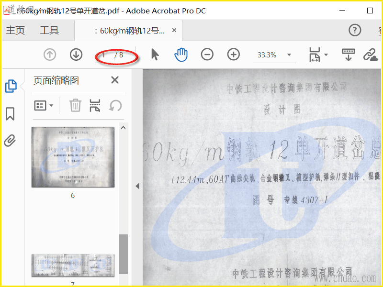Share link via cloud icon
The width and height of the screenshot is (383, 287).
370,55
